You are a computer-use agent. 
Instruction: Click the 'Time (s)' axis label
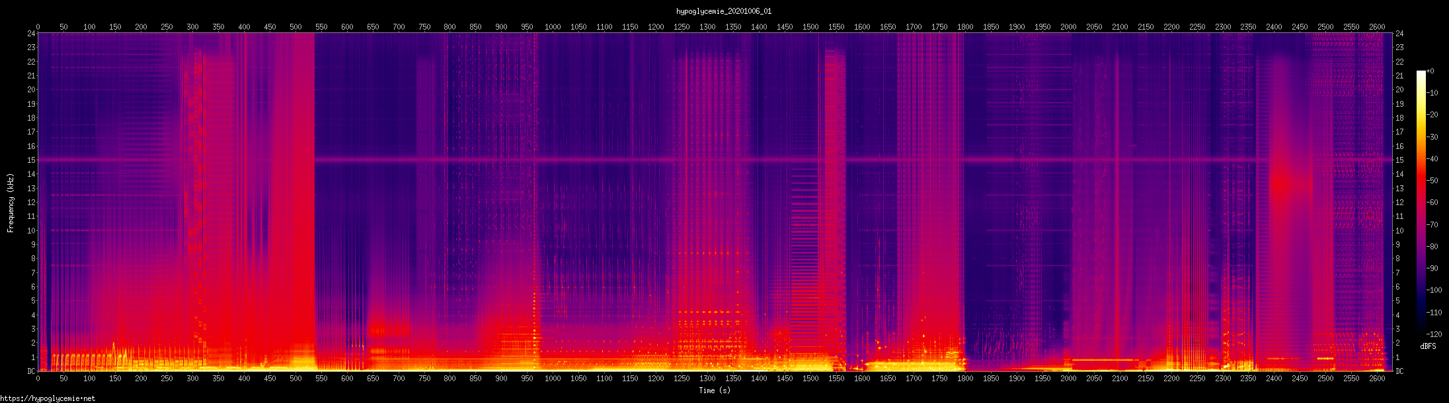click(x=715, y=390)
